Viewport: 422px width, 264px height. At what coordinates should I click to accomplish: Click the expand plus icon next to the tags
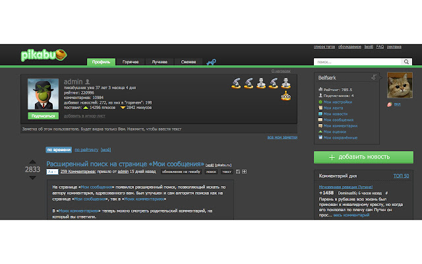[x=244, y=172]
